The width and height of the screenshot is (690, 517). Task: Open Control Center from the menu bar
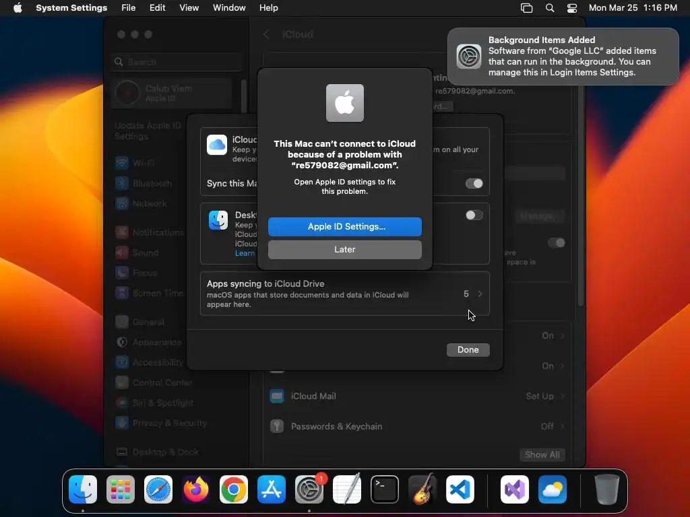pos(571,8)
